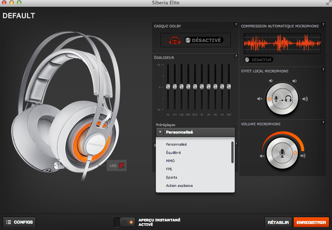Toggle the Aperçu Instantané switch
This screenshot has height=230, width=332.
125,222
